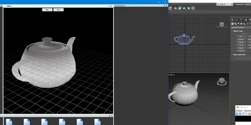Screen dimensions: 251x125
Task: Select the Shapes category icon
Action: (236, 24)
